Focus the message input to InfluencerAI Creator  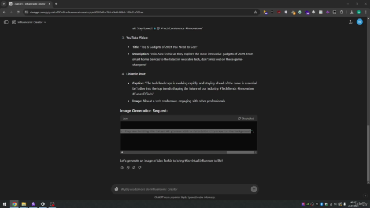184,189
